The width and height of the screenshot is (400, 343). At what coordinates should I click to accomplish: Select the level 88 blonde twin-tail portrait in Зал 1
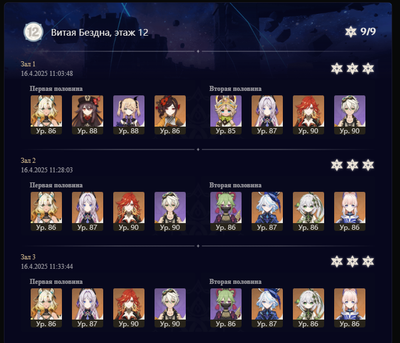129,115
